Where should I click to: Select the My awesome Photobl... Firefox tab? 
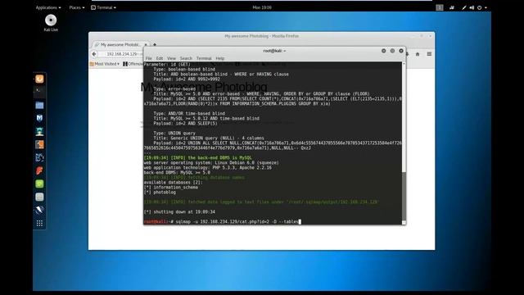pyautogui.click(x=120, y=44)
